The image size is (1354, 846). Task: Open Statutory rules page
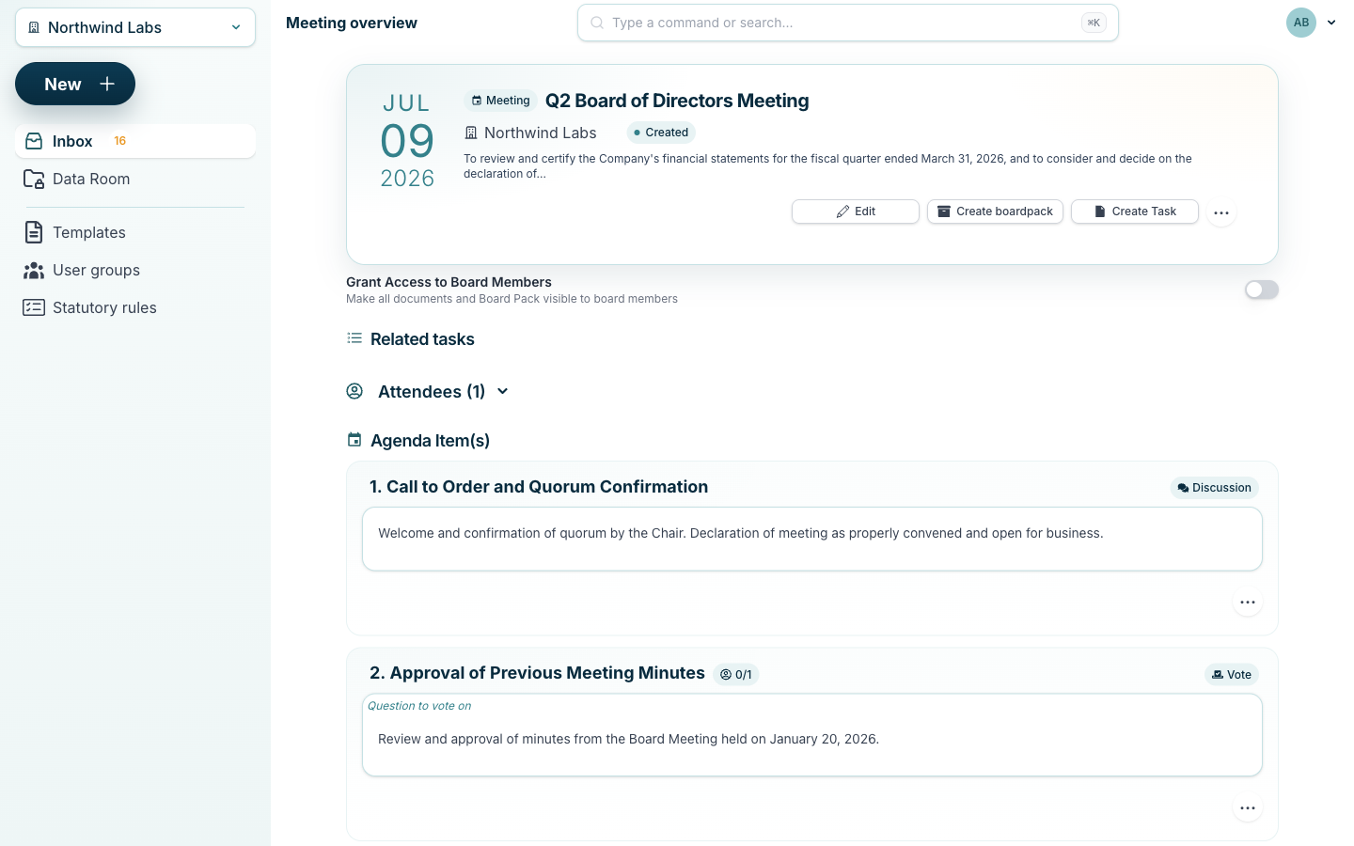click(x=135, y=307)
